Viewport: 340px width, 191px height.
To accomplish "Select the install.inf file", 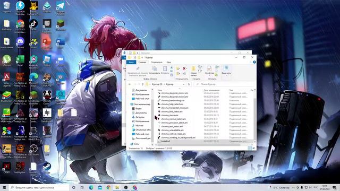I will pos(165,141).
